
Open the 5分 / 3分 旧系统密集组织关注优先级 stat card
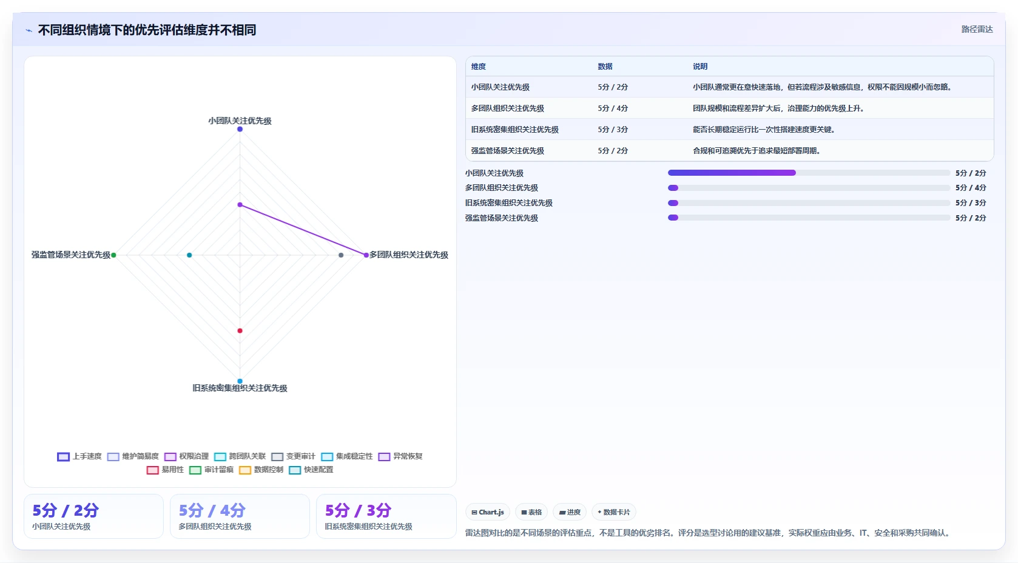386,516
